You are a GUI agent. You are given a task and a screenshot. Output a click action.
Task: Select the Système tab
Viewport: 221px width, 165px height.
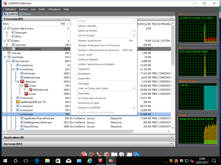coord(11,14)
